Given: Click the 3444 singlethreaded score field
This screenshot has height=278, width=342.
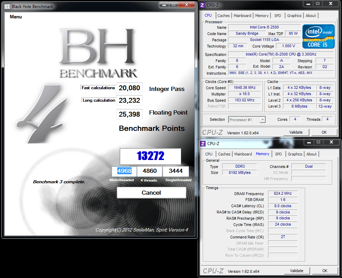Looking at the screenshot, I should (x=176, y=171).
